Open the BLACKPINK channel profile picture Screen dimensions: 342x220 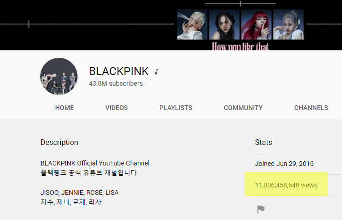tap(59, 76)
